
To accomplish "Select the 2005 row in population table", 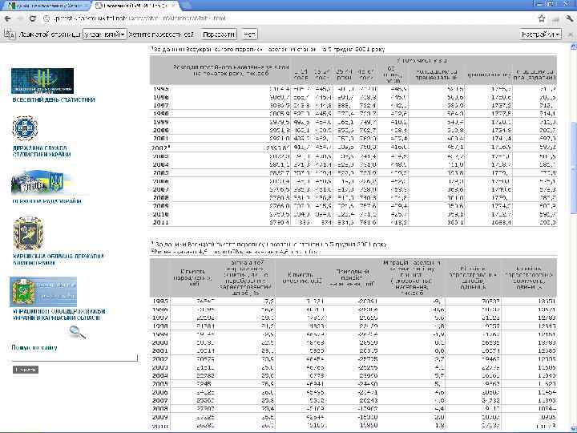I will pos(353,172).
